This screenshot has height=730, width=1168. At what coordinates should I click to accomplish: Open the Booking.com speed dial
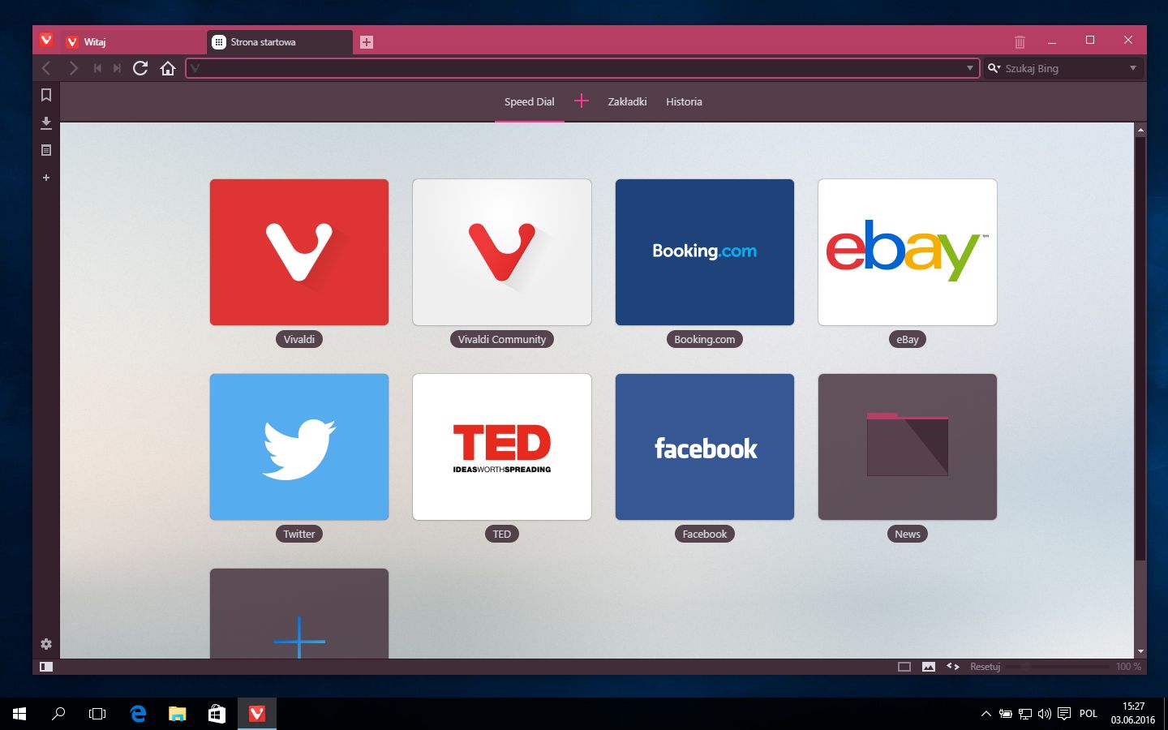[705, 252]
